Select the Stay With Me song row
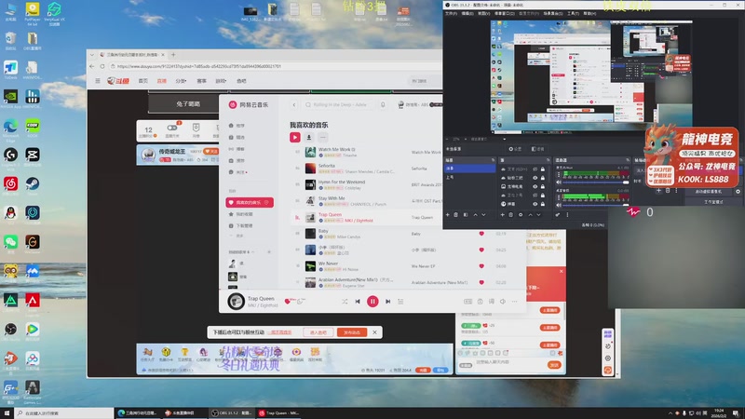 pos(366,201)
